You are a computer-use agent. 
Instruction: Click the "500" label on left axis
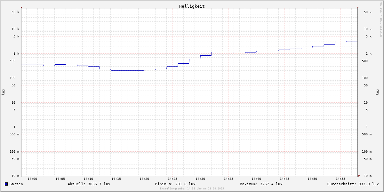pyautogui.click(x=12, y=61)
